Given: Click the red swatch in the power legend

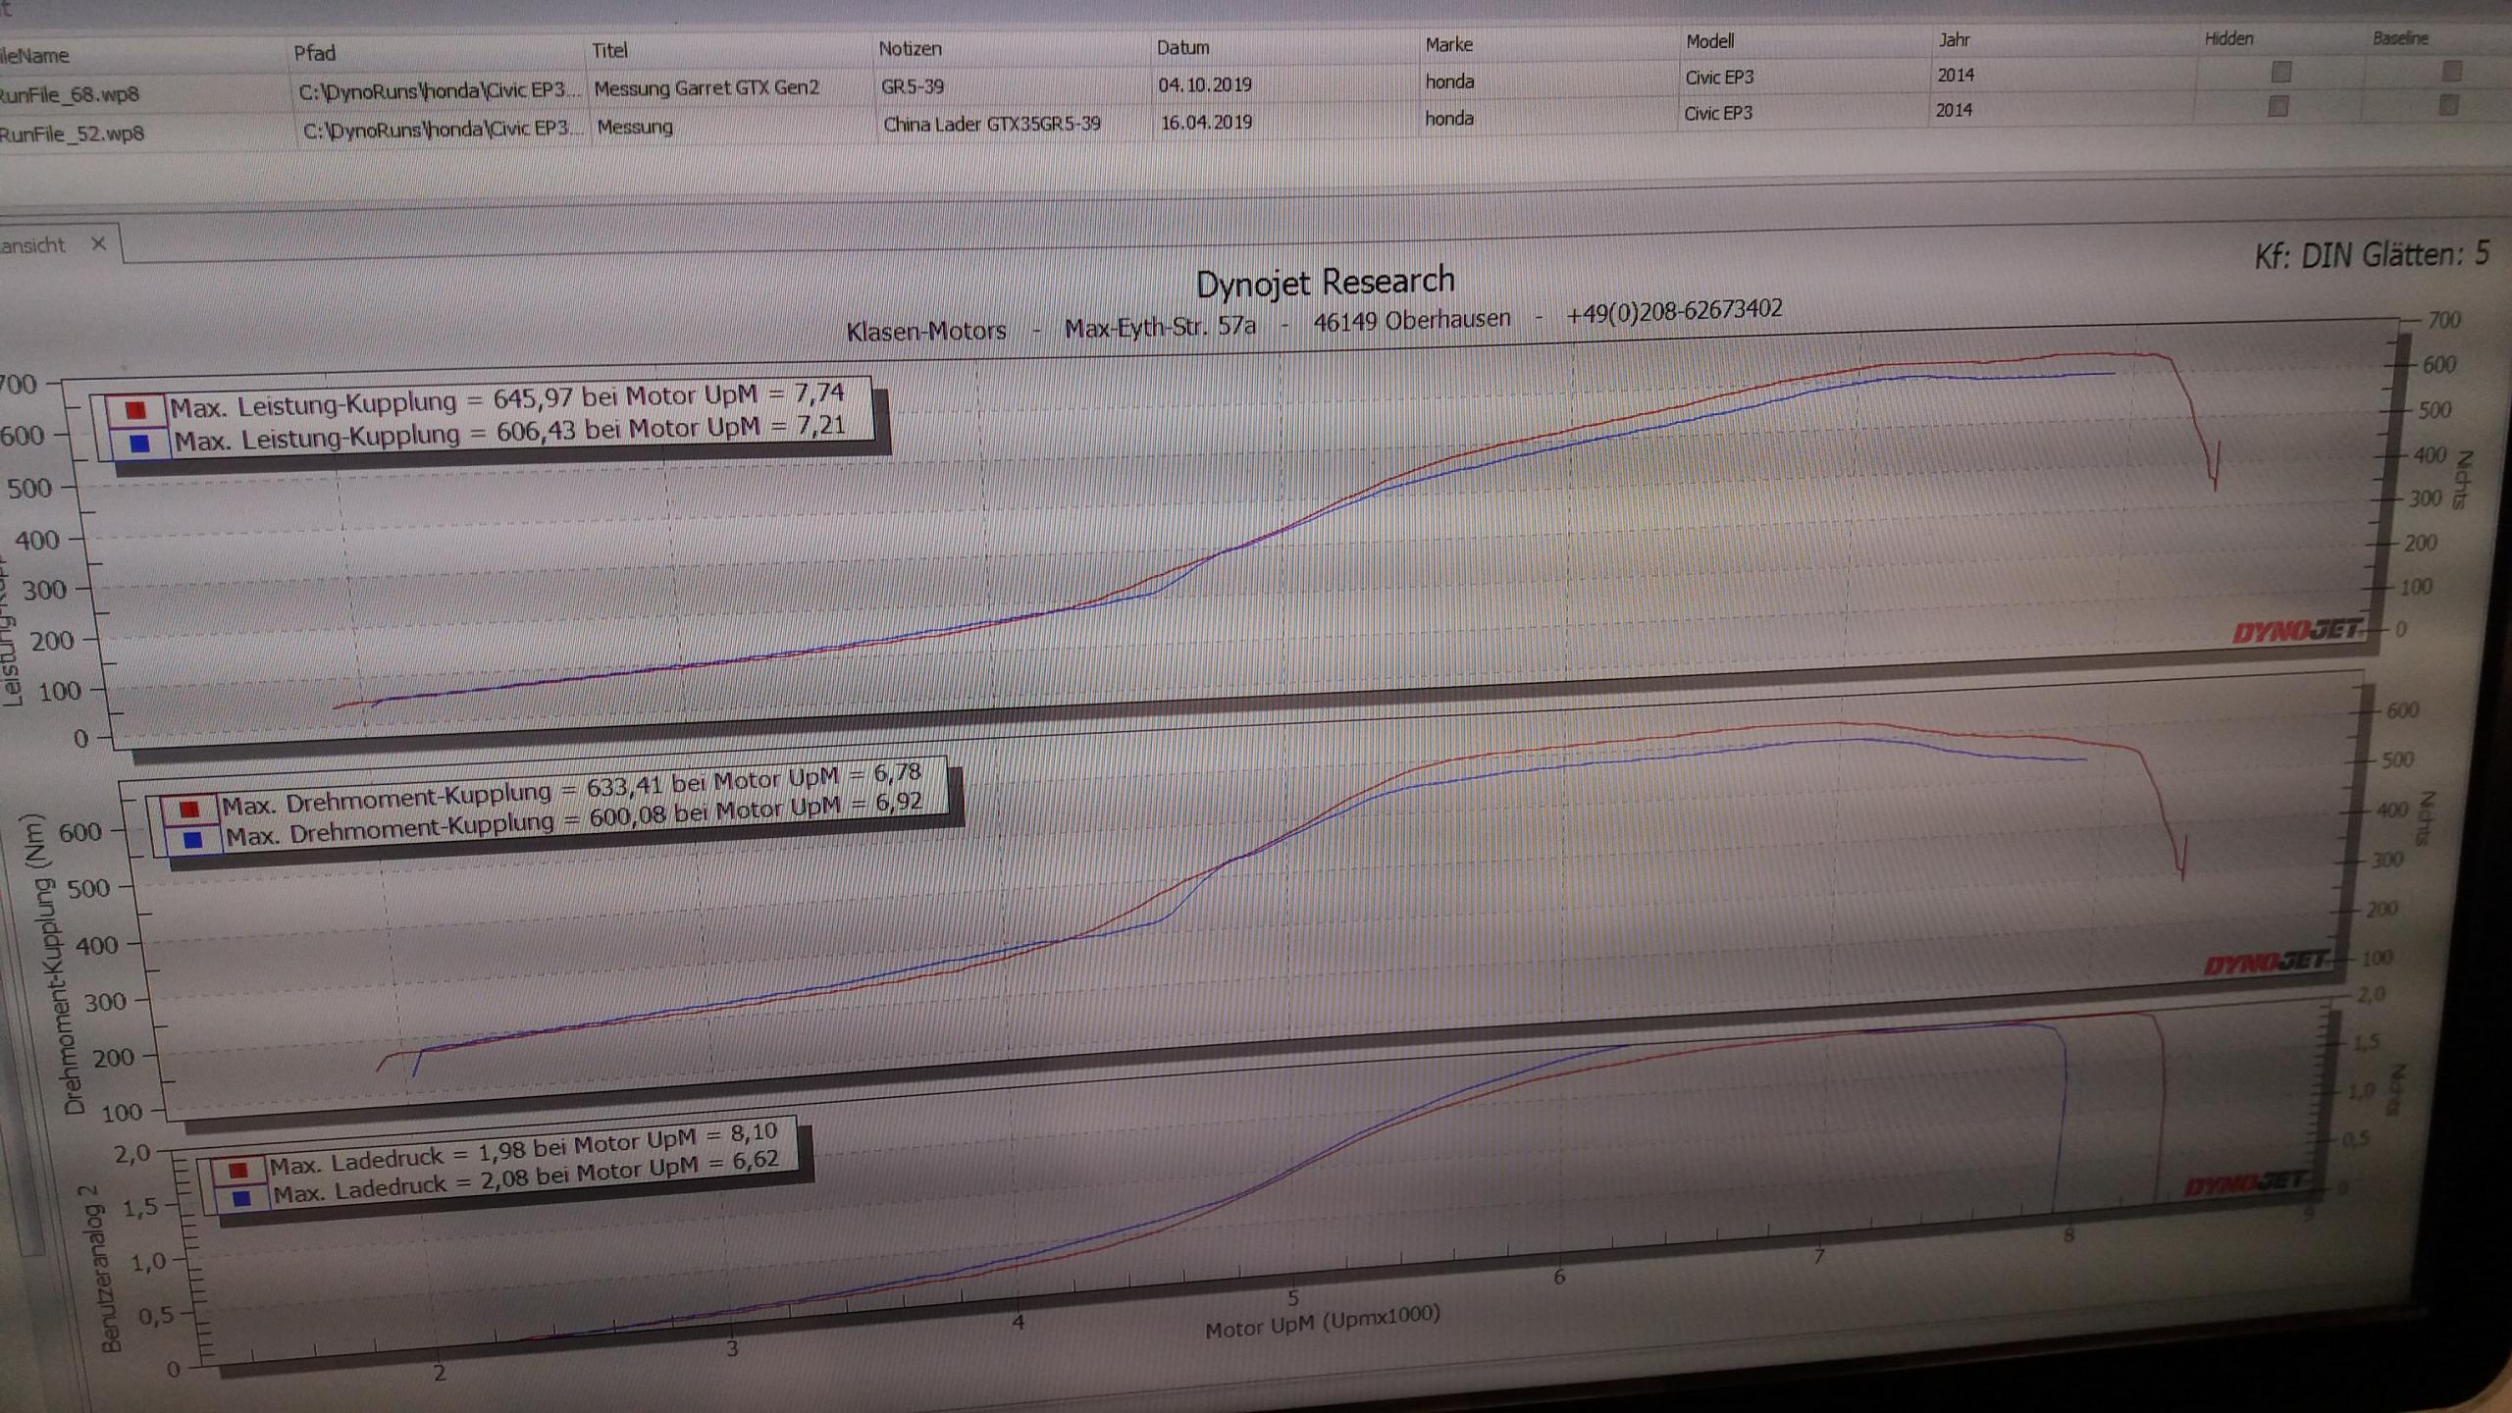Looking at the screenshot, I should click(x=135, y=410).
